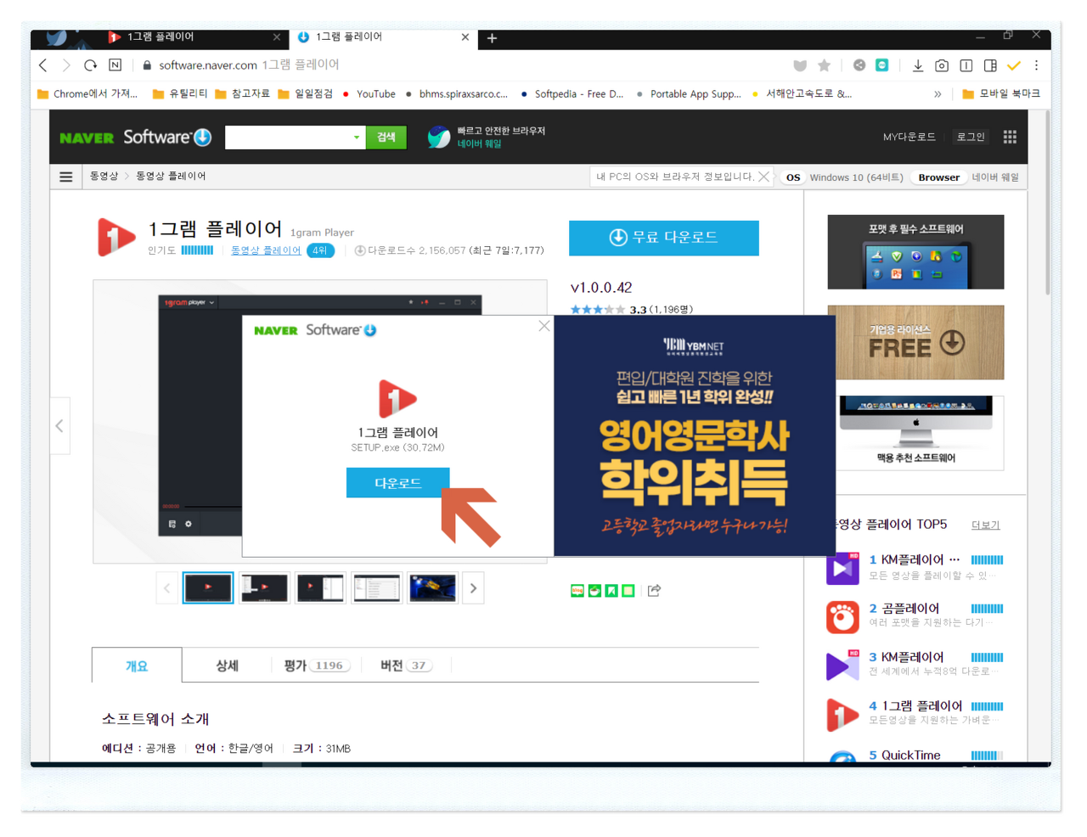Share via the green bookmark icon
This screenshot has width=1087, height=837.
pos(611,591)
